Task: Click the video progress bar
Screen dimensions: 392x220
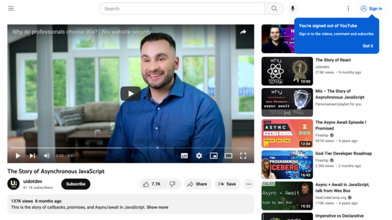Action: point(130,148)
